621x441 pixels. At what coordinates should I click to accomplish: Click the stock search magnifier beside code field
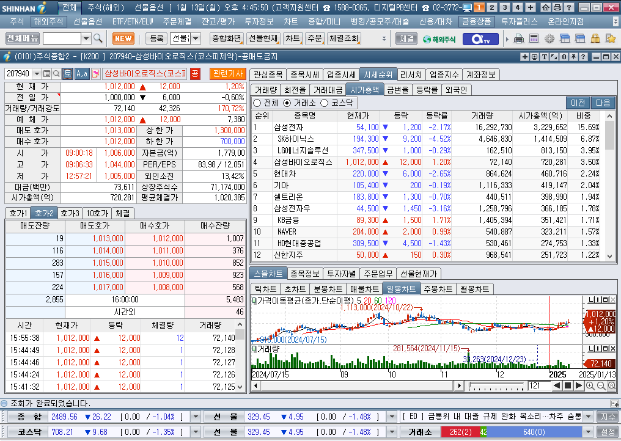56,74
